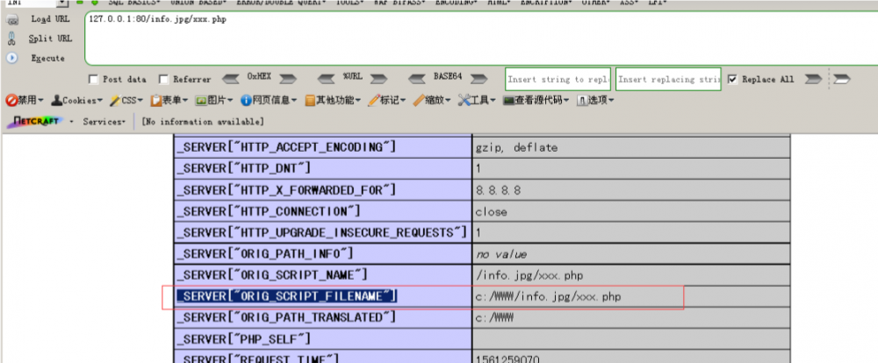Open the 图片 dropdown menu

click(214, 101)
